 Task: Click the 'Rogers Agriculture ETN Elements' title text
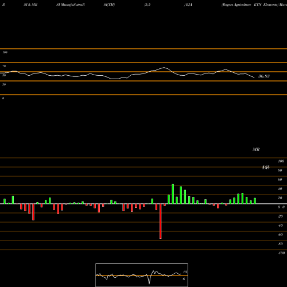click(x=250, y=5)
